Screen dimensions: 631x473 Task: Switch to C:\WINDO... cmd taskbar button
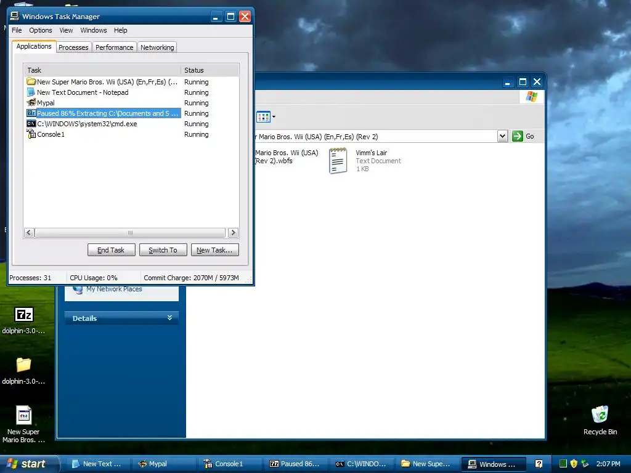pyautogui.click(x=362, y=464)
